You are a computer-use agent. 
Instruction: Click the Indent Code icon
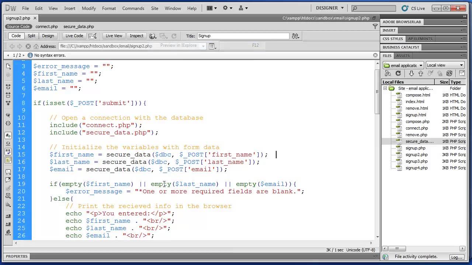[x=8, y=216]
